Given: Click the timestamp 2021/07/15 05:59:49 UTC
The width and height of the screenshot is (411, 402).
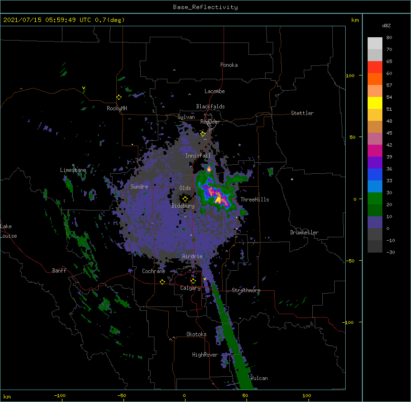Looking at the screenshot, I should (47, 20).
